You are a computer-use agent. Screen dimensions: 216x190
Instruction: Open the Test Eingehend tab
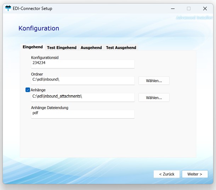point(62,48)
